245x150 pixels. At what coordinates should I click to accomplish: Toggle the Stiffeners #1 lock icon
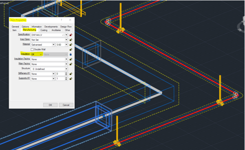click(71, 74)
